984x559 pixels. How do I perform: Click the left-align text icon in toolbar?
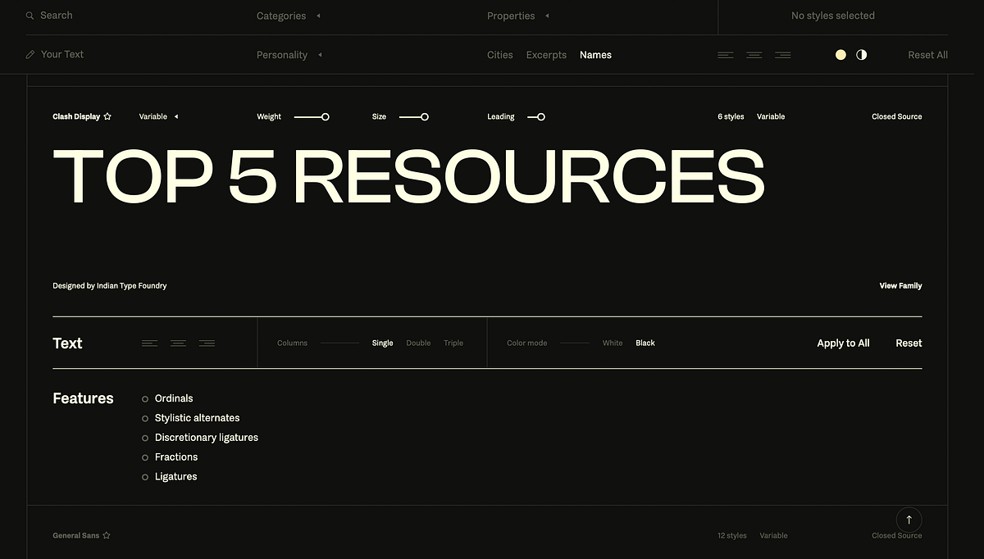[725, 54]
